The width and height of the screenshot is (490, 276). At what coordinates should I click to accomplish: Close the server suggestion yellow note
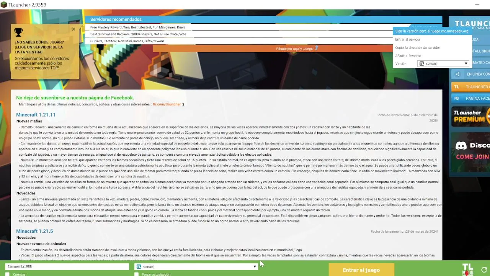pyautogui.click(x=73, y=29)
